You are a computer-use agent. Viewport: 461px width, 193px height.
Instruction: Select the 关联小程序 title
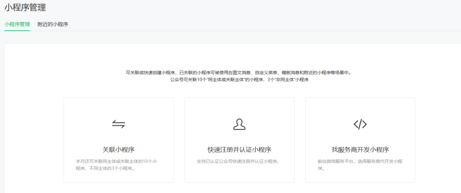[x=119, y=150]
